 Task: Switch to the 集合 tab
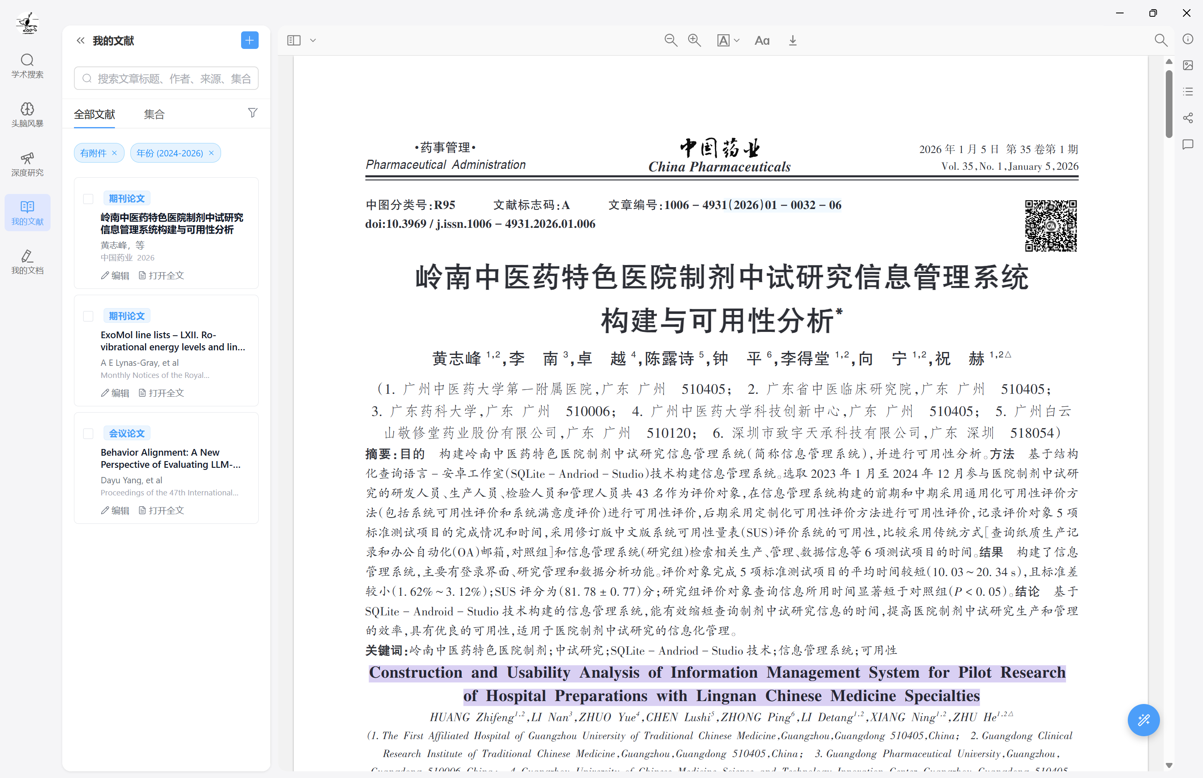[x=154, y=114]
